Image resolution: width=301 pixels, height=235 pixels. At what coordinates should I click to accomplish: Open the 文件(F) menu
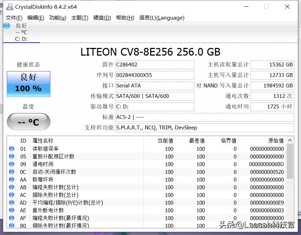coord(14,18)
